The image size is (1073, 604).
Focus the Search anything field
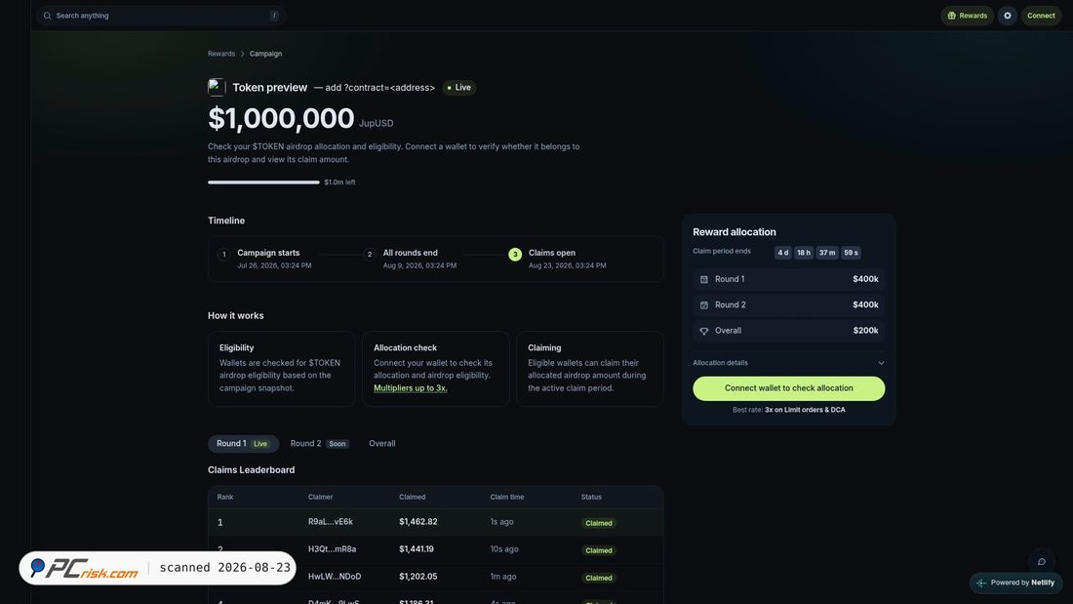point(162,16)
